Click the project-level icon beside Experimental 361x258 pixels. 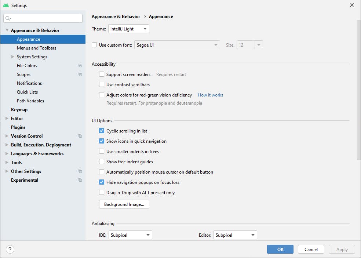click(80, 180)
